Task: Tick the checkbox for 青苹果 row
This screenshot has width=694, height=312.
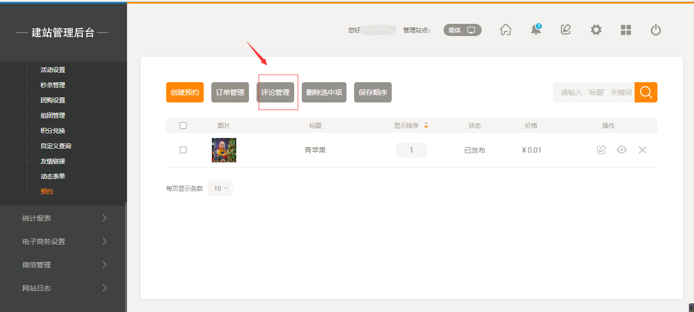Action: [x=183, y=150]
